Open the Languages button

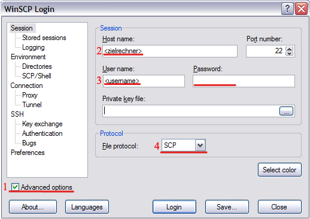tap(87, 207)
